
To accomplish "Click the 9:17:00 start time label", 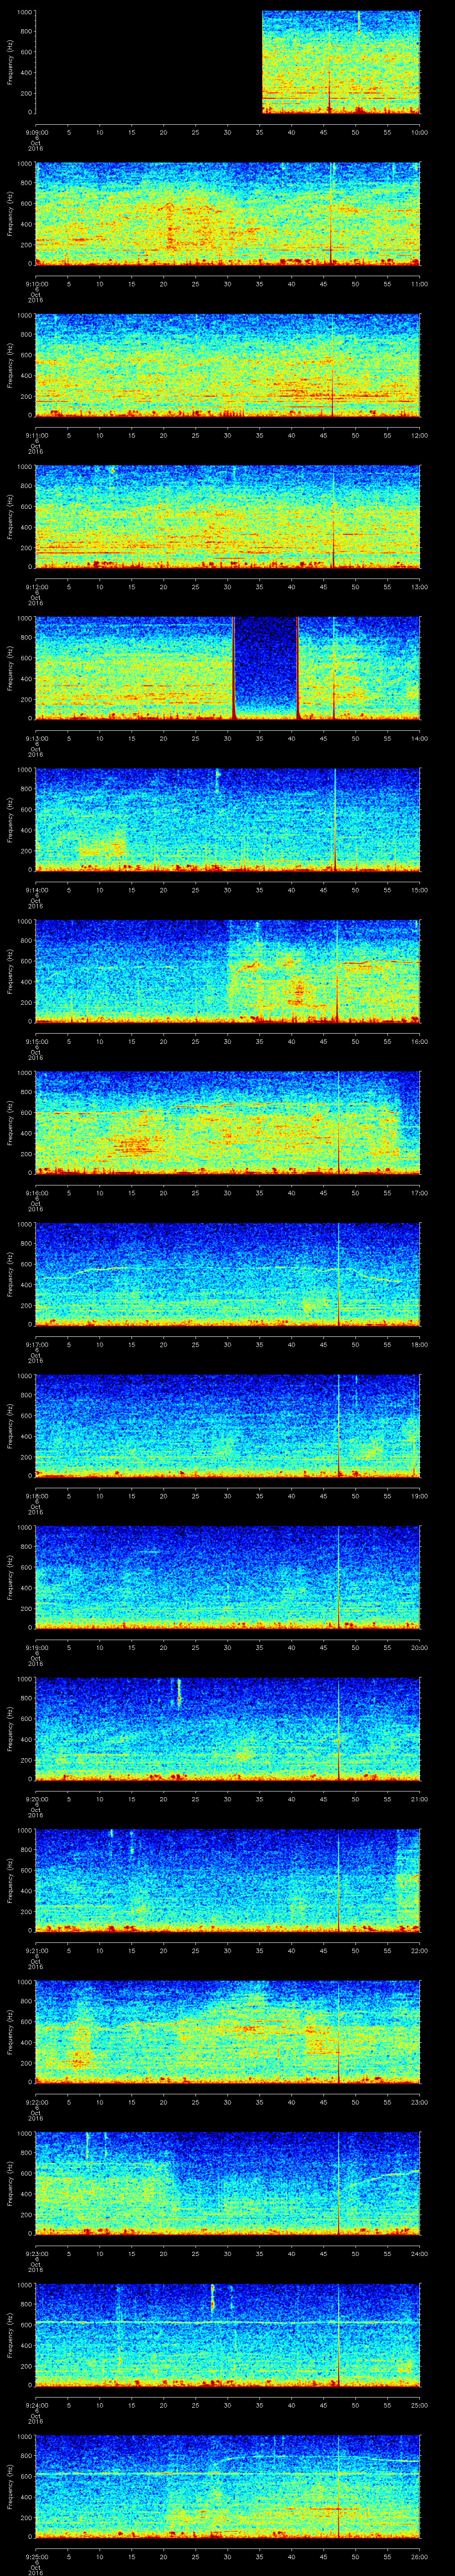I will pyautogui.click(x=36, y=1345).
